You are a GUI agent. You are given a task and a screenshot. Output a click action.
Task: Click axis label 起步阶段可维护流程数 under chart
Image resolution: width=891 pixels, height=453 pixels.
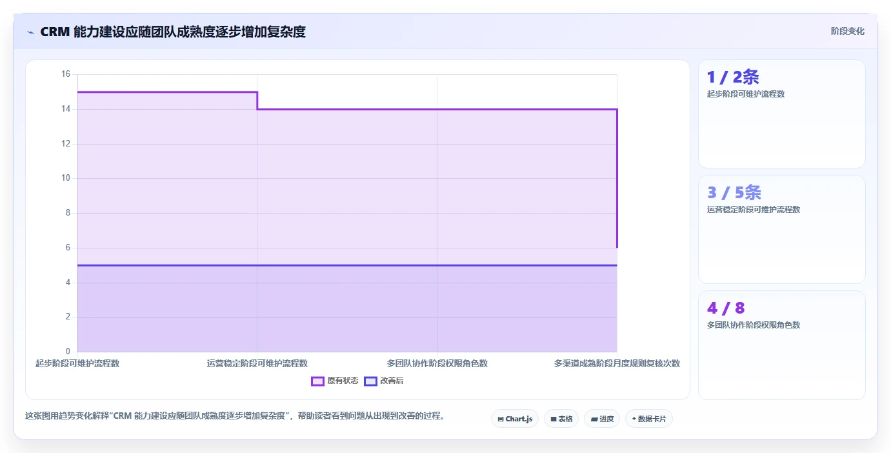[77, 363]
